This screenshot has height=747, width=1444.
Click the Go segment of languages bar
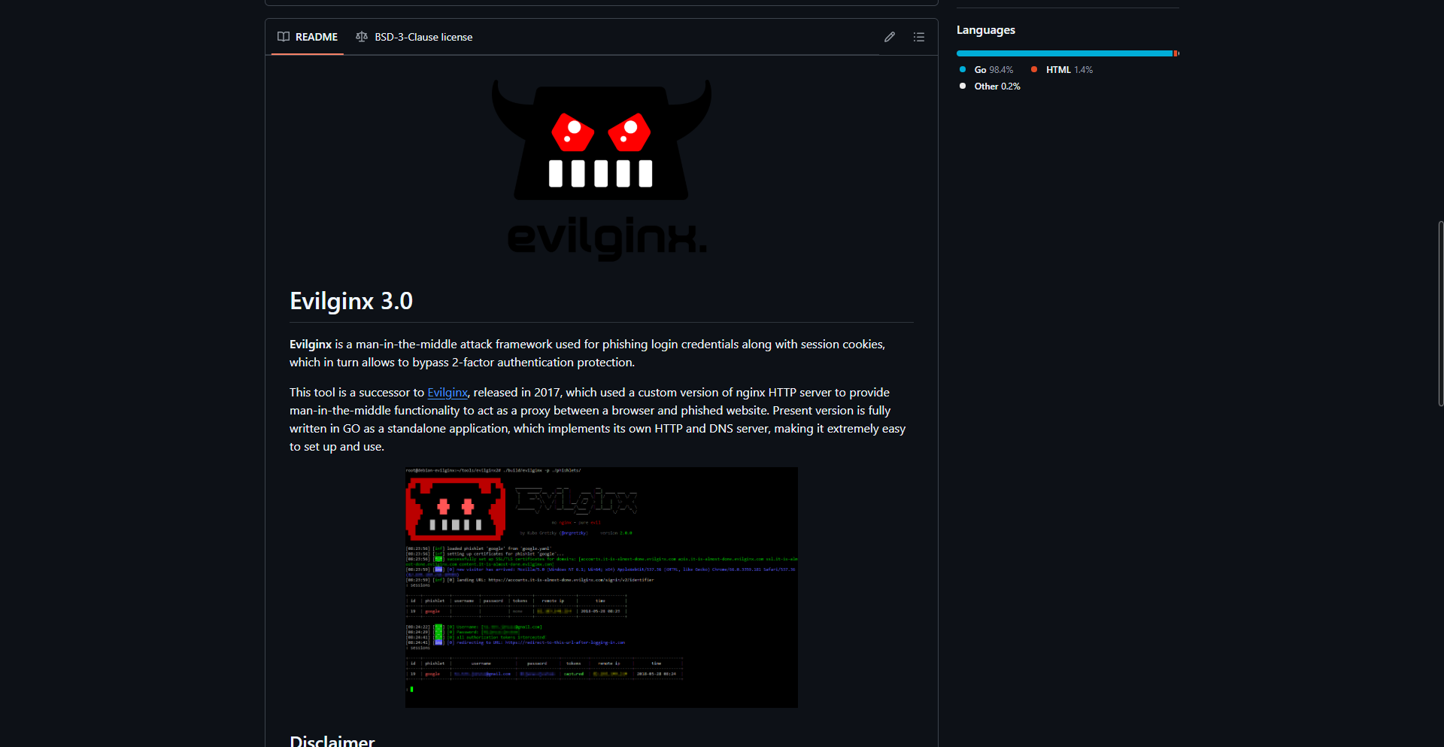(x=1064, y=53)
